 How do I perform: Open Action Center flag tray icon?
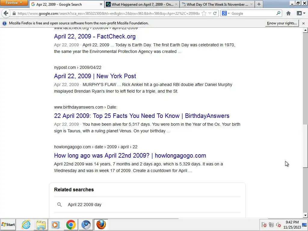tap(264, 224)
